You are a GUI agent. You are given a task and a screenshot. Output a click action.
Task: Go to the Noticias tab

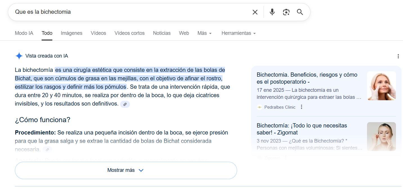[162, 33]
